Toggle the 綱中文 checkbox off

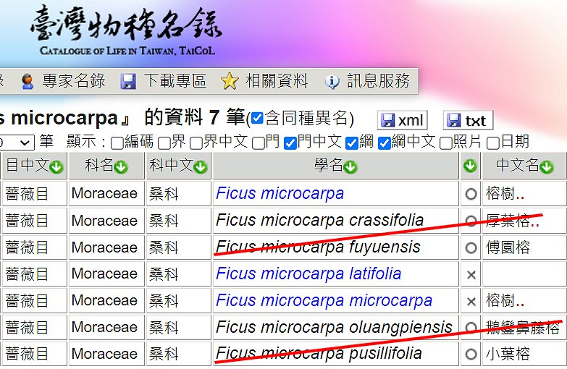point(385,143)
